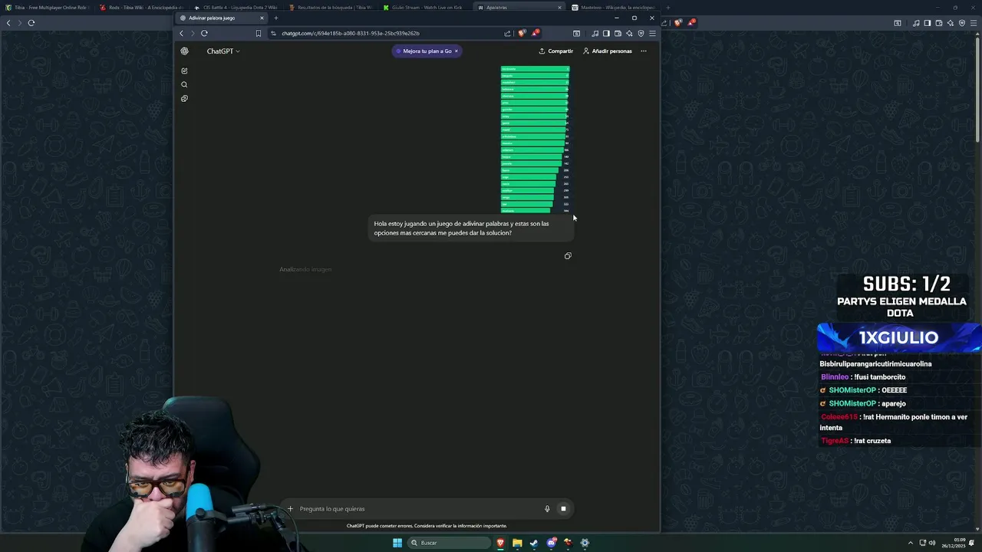Reload page in the background browser window

tap(31, 23)
